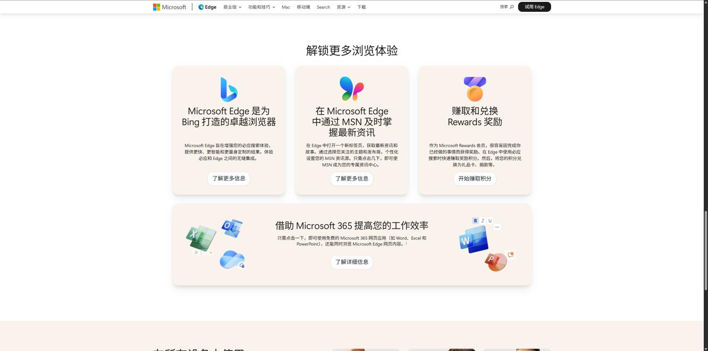Click the heading 借助 Microsoft 365 提高您的工作效率
The height and width of the screenshot is (351, 708).
[352, 226]
